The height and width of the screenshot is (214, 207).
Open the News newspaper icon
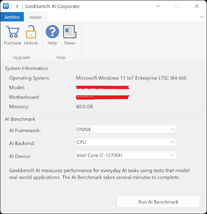(70, 32)
